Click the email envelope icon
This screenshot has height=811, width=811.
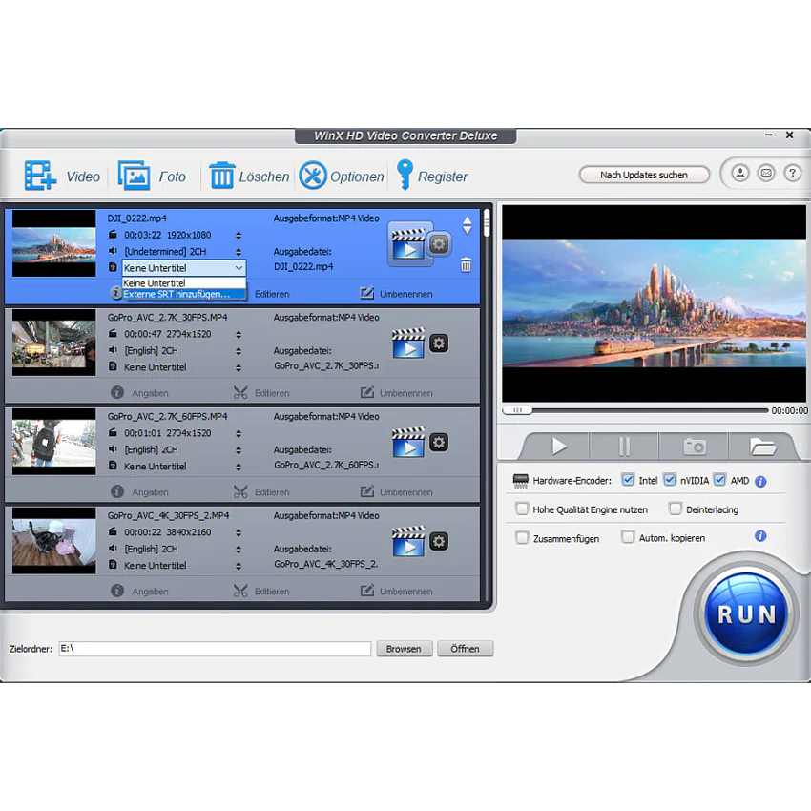point(766,173)
